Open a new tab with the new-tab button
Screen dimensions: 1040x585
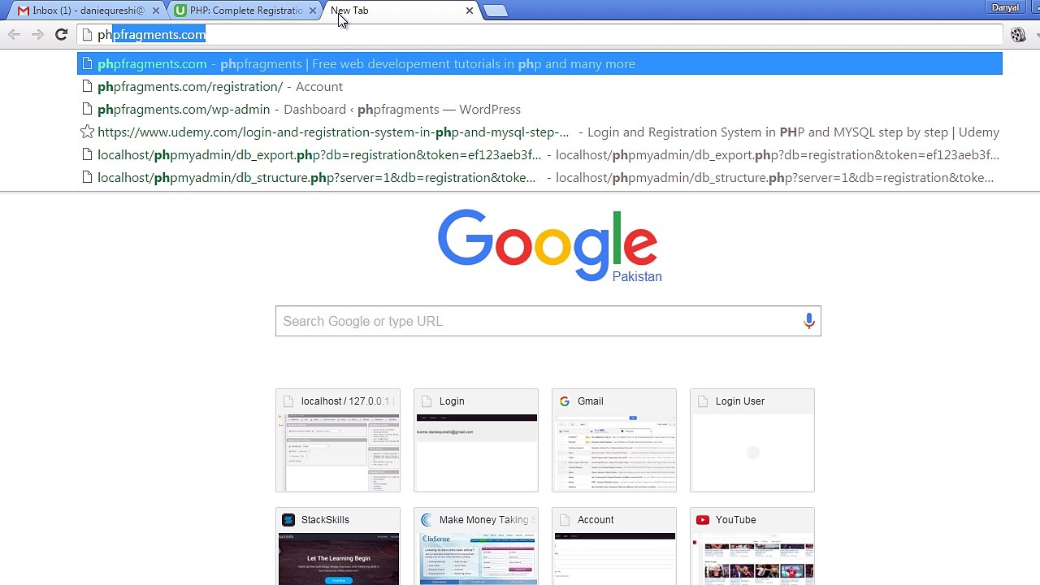click(495, 11)
